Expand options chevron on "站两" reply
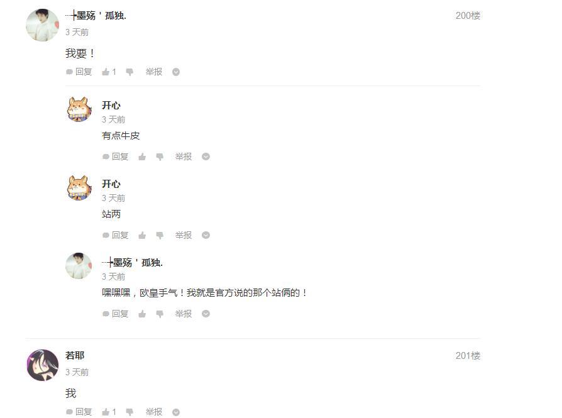The image size is (562, 418). 206,235
